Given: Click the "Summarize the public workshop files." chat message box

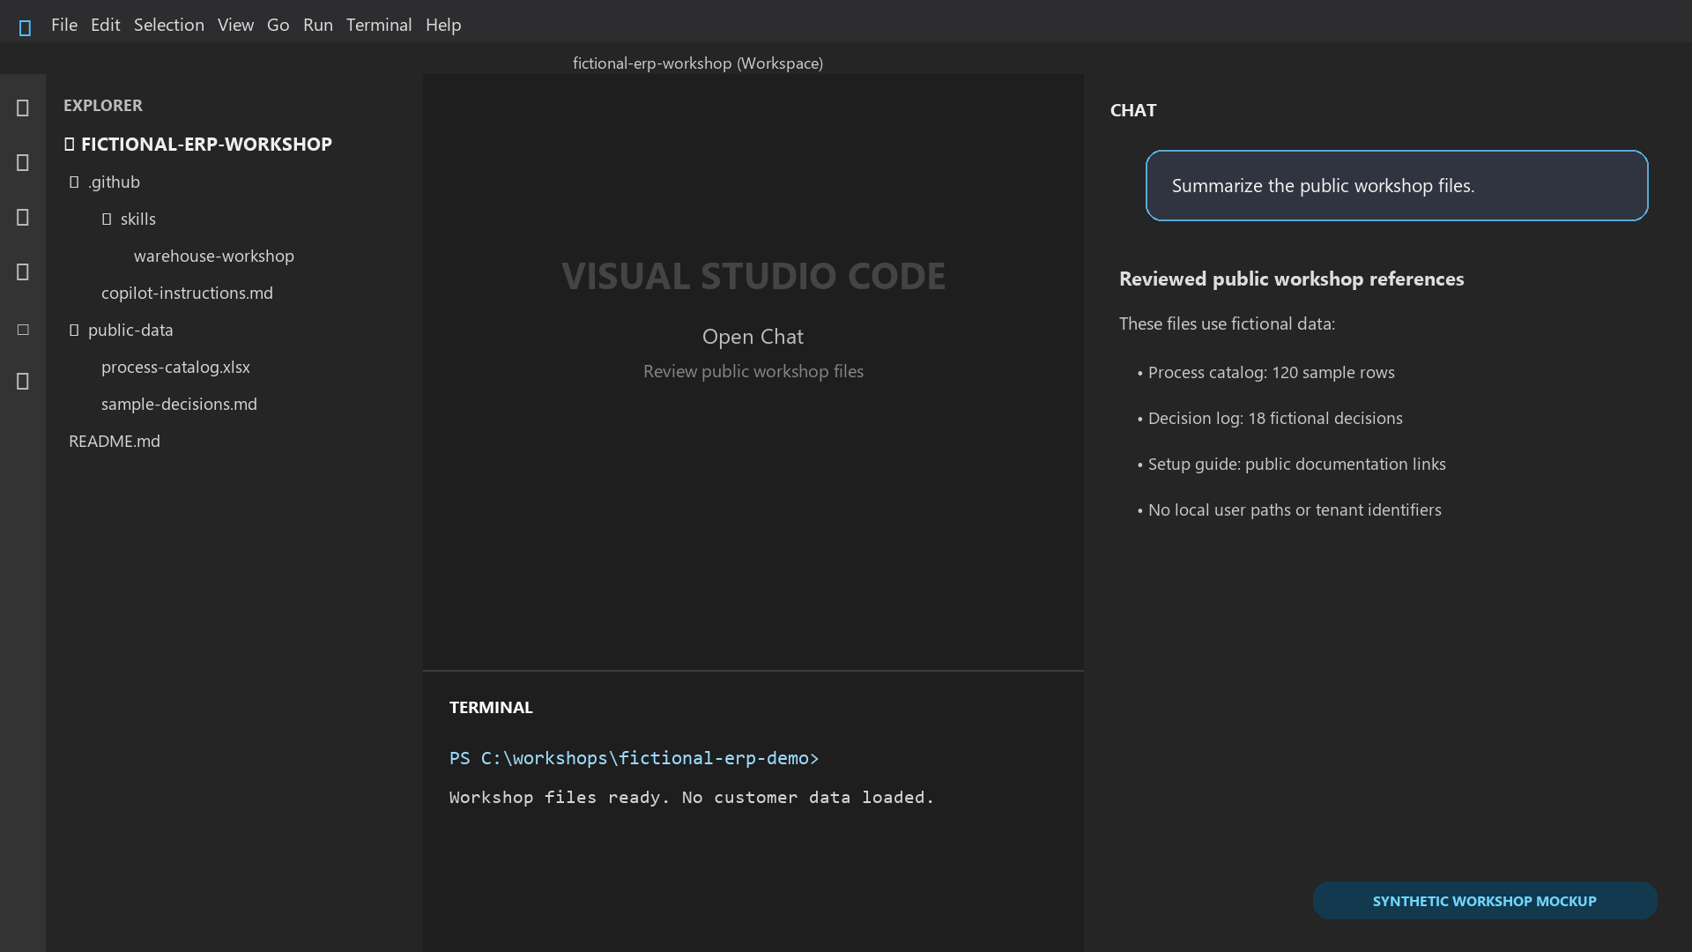Looking at the screenshot, I should (x=1397, y=185).
